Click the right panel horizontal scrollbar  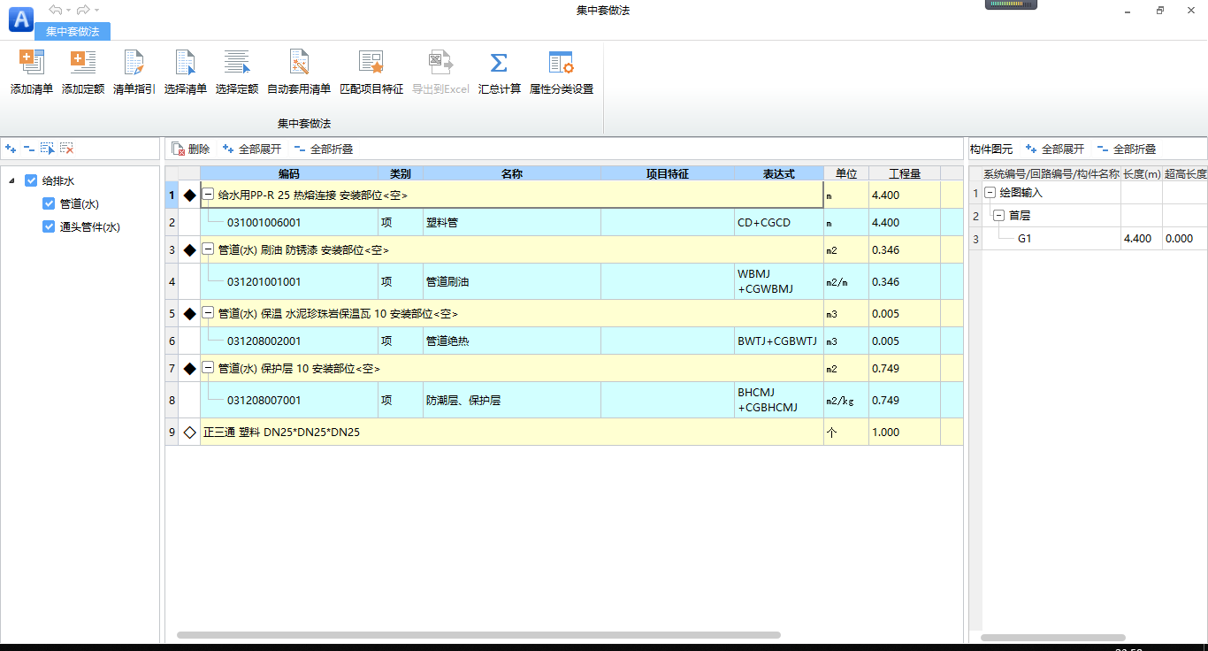1052,637
